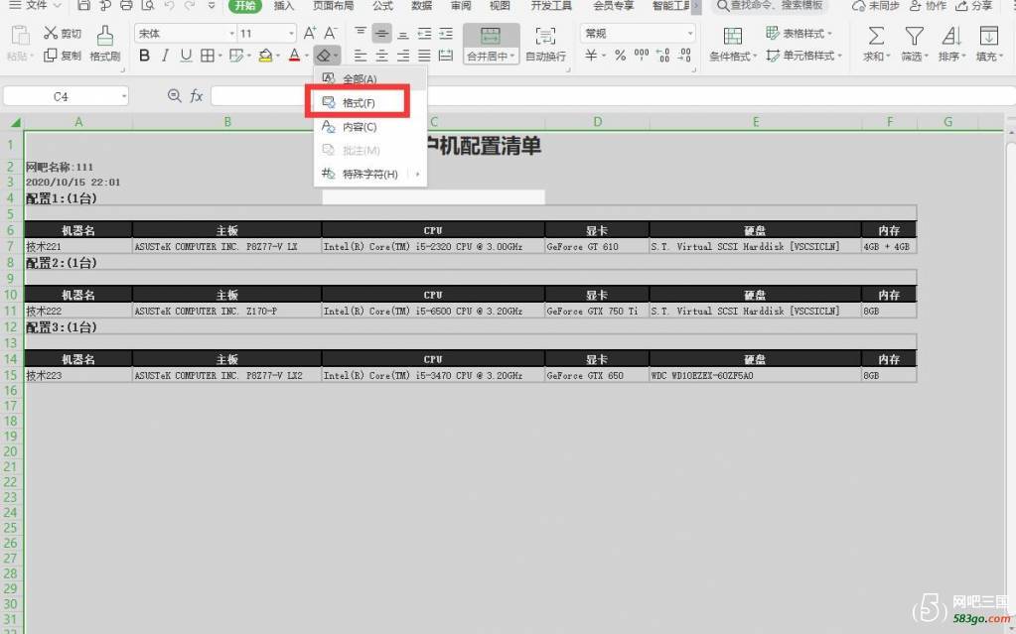This screenshot has width=1016, height=634.
Task: Toggle Italic formatting
Action: [x=165, y=56]
